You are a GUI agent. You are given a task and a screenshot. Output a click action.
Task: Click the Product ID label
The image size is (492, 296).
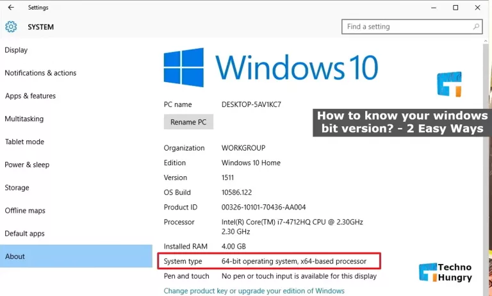[x=181, y=207]
